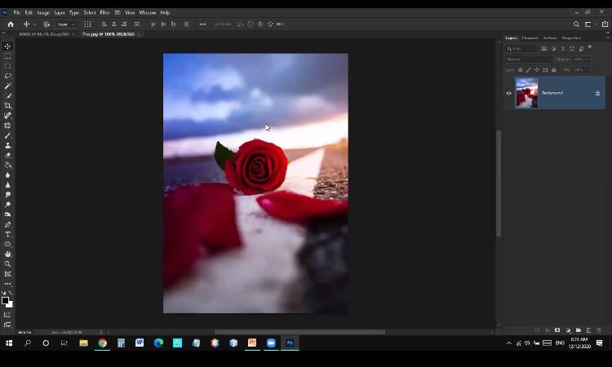The image size is (612, 367).
Task: Click the lock icon on the Background layer
Action: 597,93
